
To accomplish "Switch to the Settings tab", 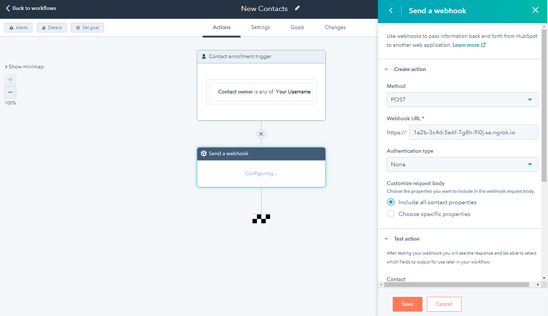I will (x=261, y=27).
